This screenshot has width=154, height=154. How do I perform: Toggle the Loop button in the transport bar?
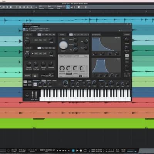click(x=85, y=151)
